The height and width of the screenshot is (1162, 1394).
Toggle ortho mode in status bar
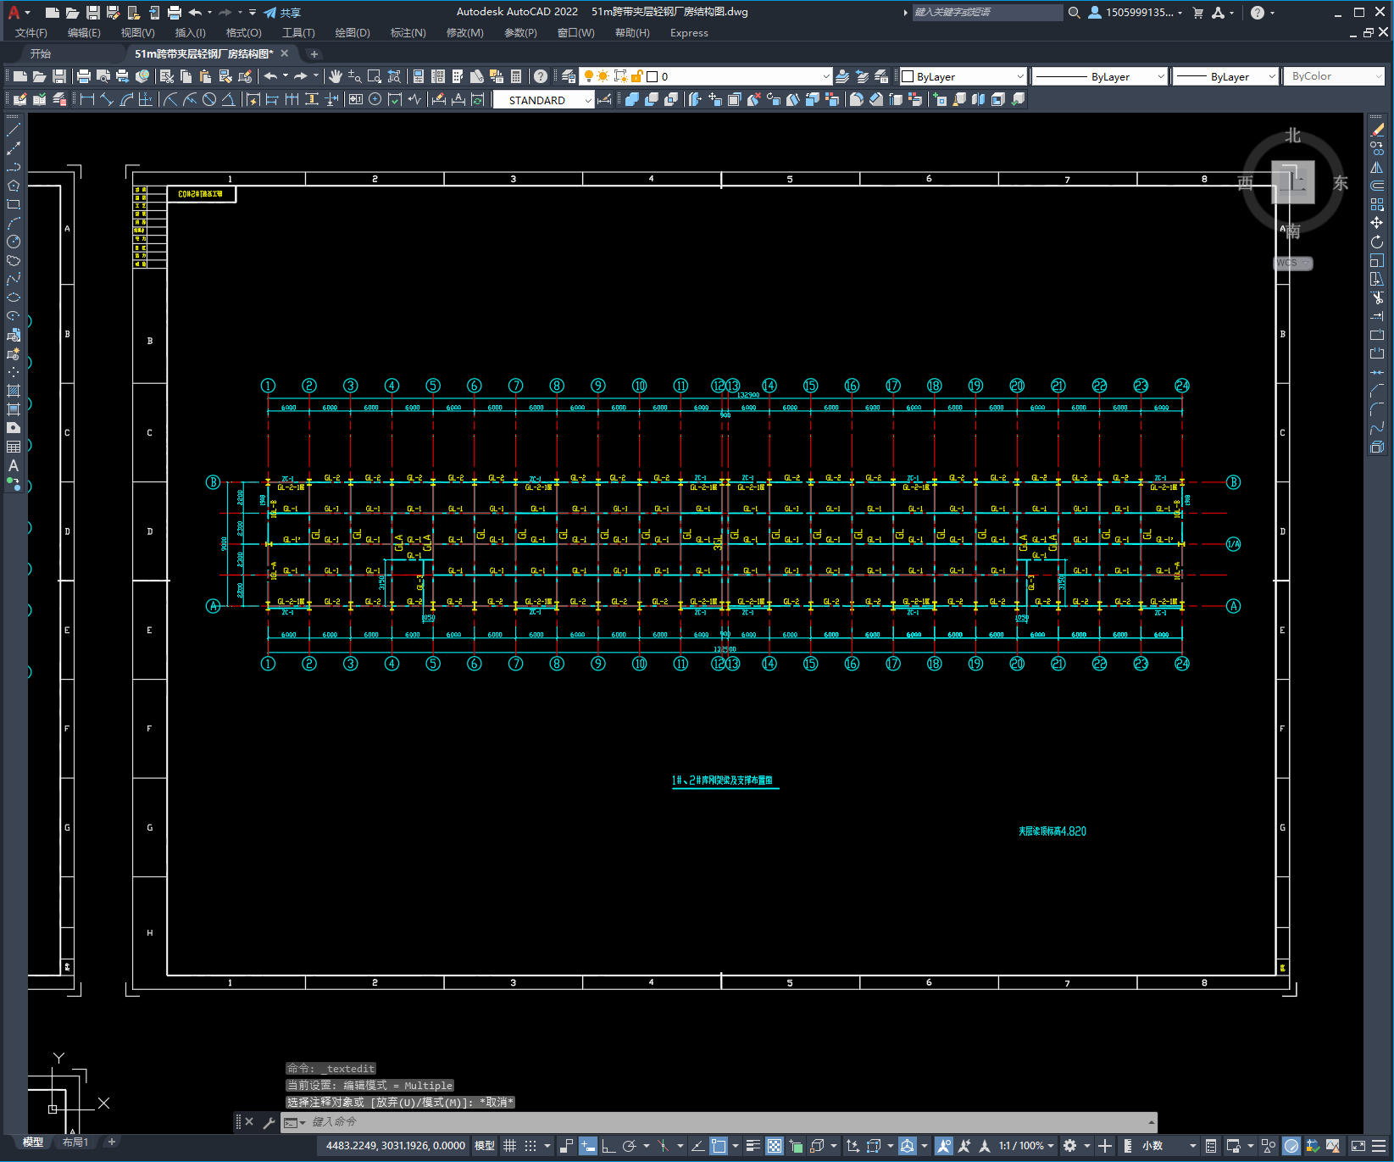pyautogui.click(x=608, y=1146)
